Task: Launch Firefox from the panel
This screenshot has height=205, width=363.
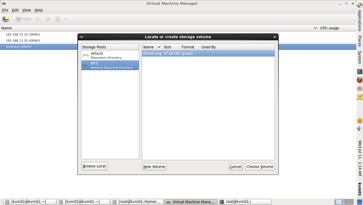Action: coord(359,80)
